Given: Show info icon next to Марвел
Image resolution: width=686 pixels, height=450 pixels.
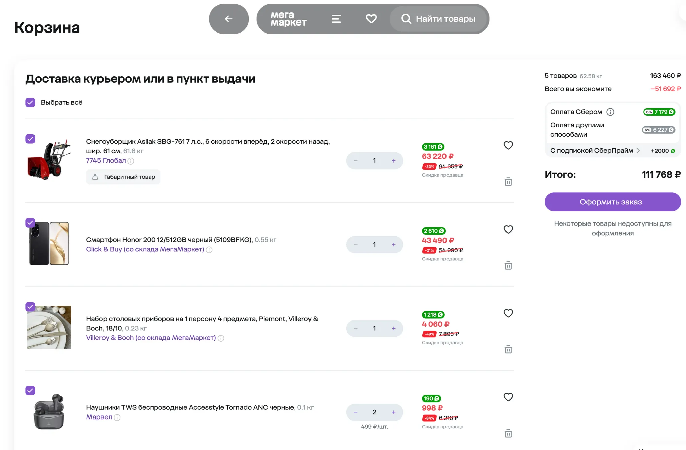Looking at the screenshot, I should tap(117, 417).
